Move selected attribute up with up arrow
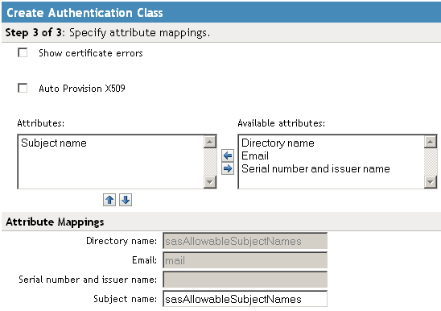This screenshot has height=311, width=441. (109, 200)
